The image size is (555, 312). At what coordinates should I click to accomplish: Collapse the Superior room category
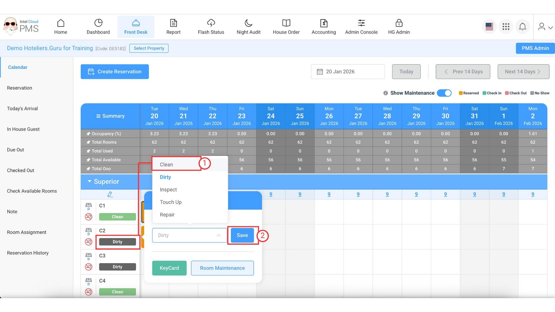pos(90,181)
